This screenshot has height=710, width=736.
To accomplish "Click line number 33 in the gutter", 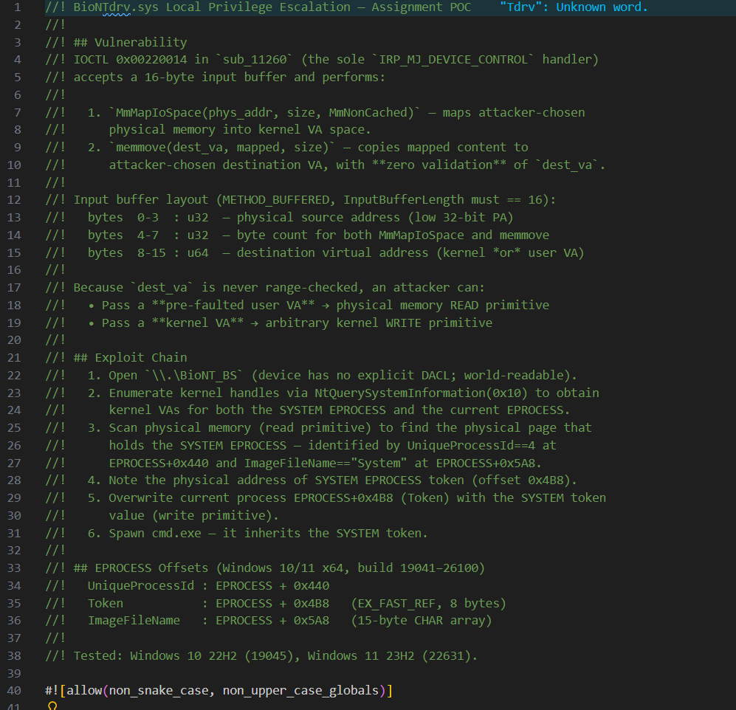I will [x=14, y=568].
